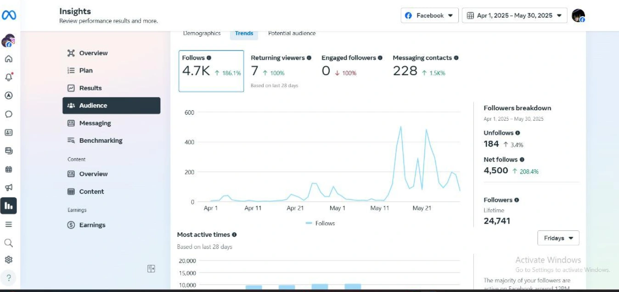Show info tooltip for Messaging contacts
Screen dimensions: 619x292
pos(456,58)
